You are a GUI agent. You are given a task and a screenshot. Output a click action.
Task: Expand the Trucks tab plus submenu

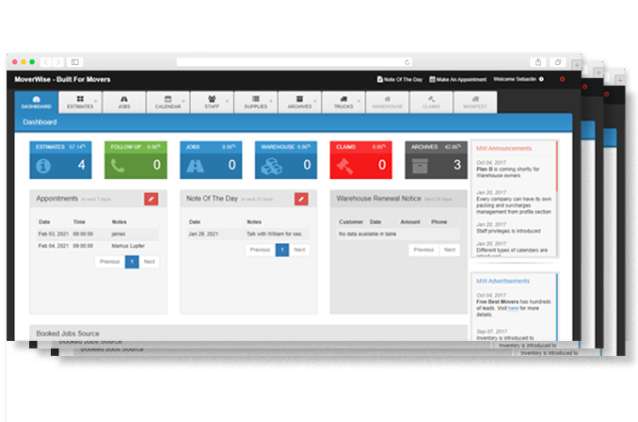tap(359, 101)
